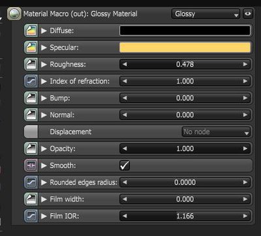Click the Normal node type icon
The width and height of the screenshot is (261, 236).
pos(31,115)
